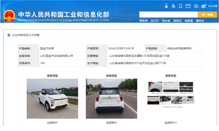
Task: Click the 企业申报车型公示详情 heading
Action: (x=26, y=35)
